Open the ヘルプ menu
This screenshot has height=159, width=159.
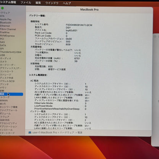(x=67, y=3)
